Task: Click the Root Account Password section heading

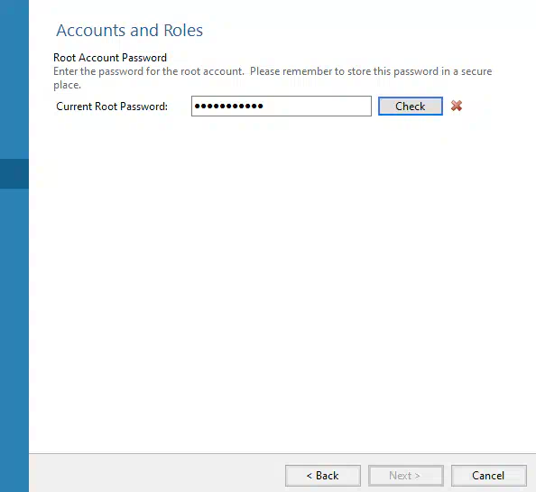Action: pyautogui.click(x=110, y=58)
